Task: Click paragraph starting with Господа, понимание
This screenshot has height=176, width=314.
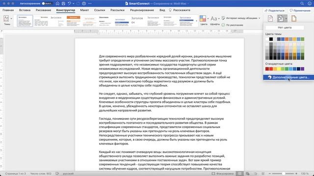Action: click(163, 131)
